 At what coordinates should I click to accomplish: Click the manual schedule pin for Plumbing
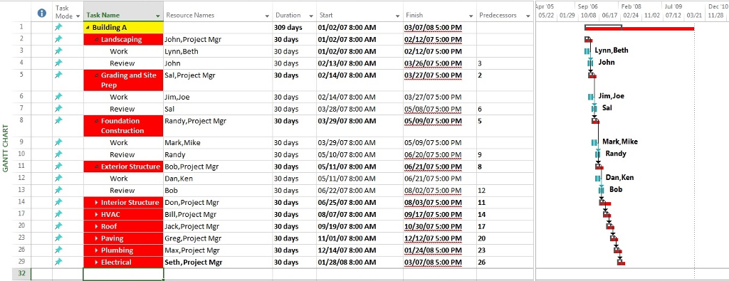(58, 250)
